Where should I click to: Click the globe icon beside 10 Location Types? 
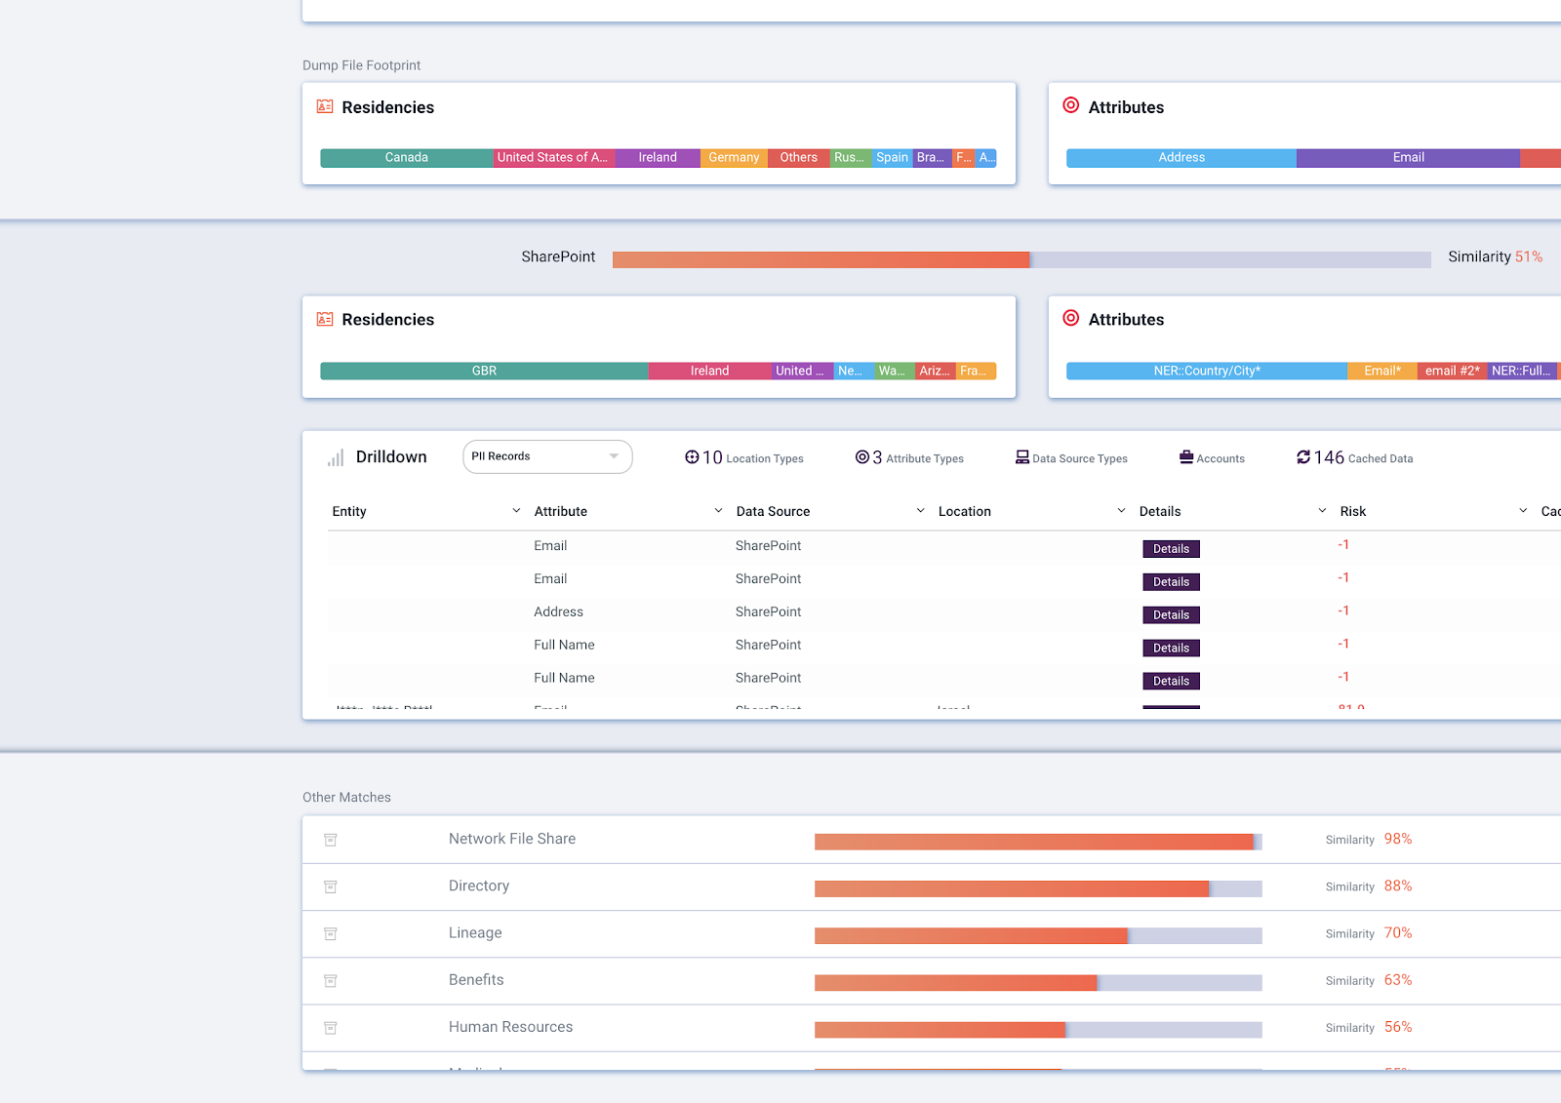pyautogui.click(x=693, y=456)
